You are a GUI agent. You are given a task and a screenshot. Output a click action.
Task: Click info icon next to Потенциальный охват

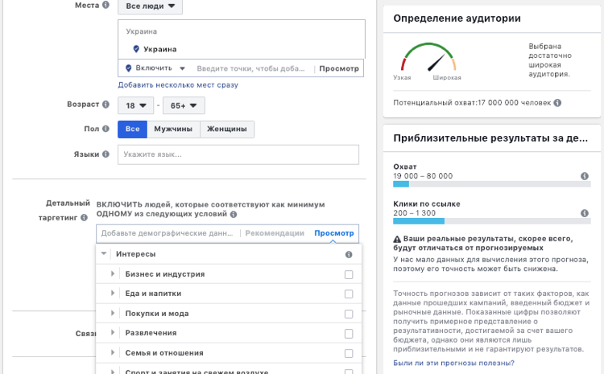[557, 103]
